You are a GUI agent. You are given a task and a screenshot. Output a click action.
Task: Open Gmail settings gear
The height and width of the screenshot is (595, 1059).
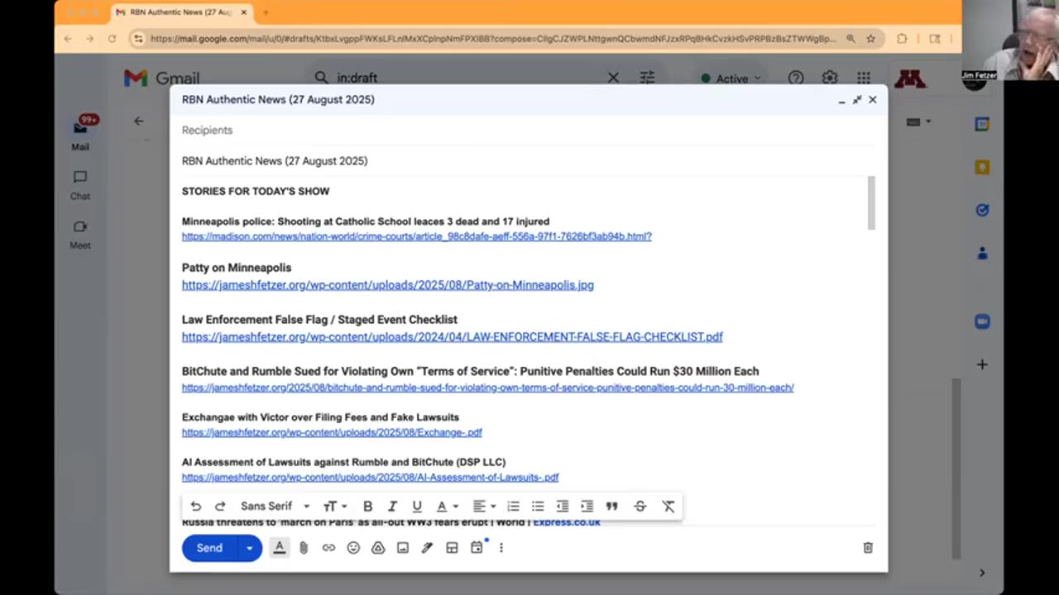tap(830, 78)
